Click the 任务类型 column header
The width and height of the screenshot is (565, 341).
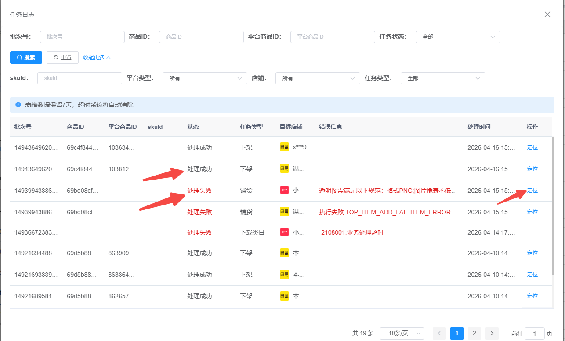click(x=252, y=127)
